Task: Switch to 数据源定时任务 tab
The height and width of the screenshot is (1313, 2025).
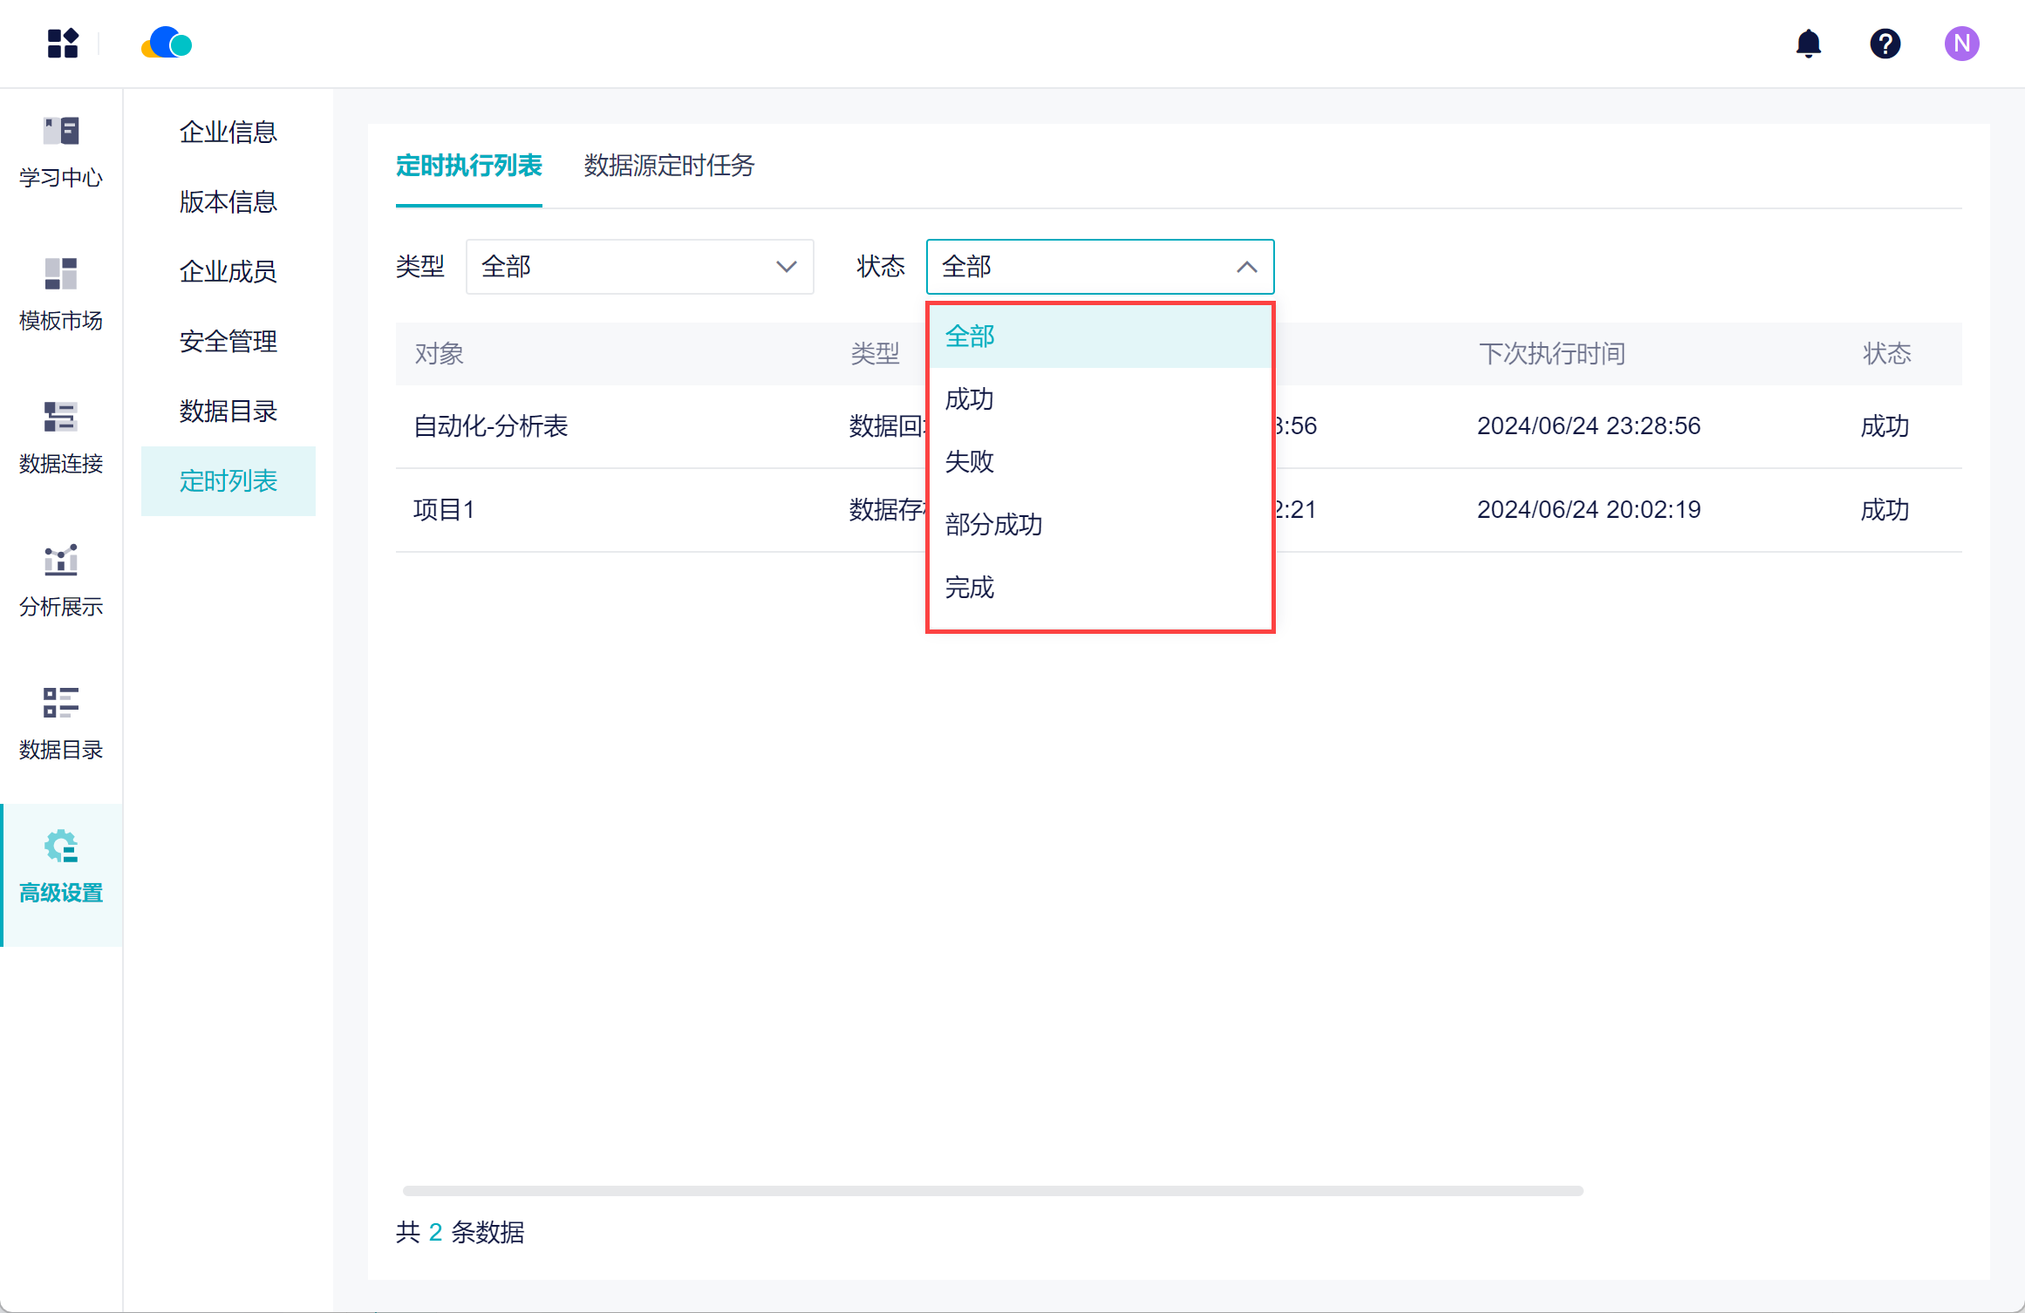Action: [x=669, y=166]
